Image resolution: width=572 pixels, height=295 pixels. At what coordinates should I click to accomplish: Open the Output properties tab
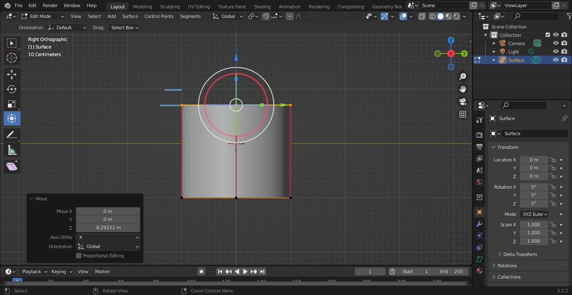(479, 147)
